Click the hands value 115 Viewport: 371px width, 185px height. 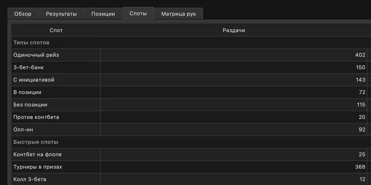point(361,105)
